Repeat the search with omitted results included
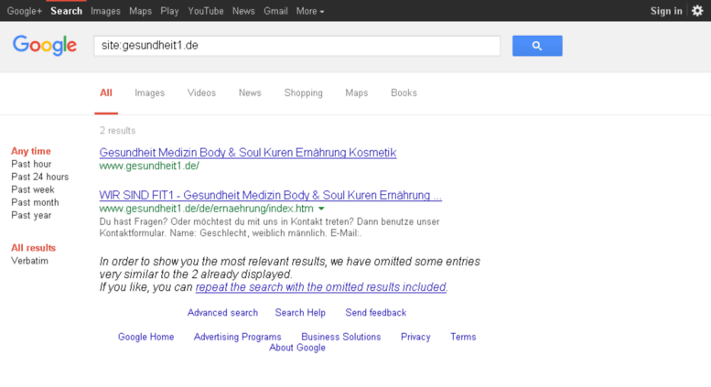Screen dimensions: 711x387 pos(320,287)
